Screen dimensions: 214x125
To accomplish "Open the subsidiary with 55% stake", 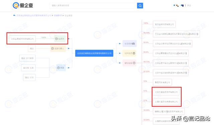I will pyautogui.click(x=162, y=82).
